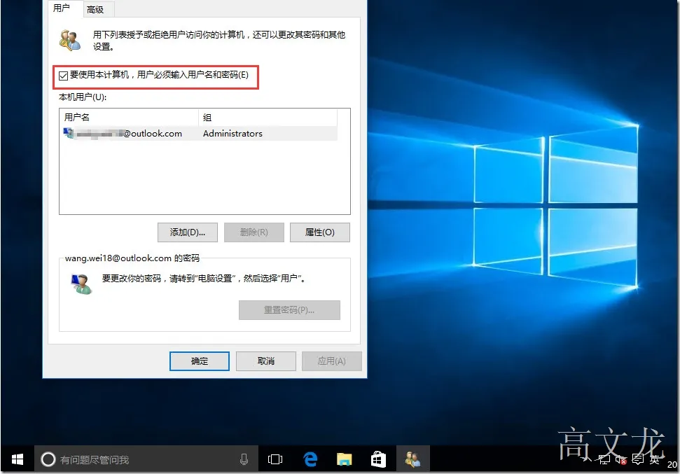
Task: Sort the list by 组 column header
Action: coord(268,117)
